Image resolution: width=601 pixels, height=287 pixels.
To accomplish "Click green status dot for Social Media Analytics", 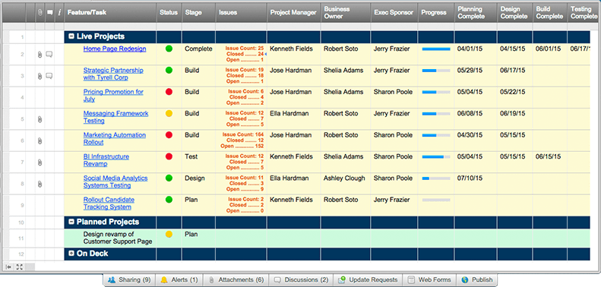I will click(x=169, y=178).
